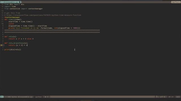The width and height of the screenshot is (181, 101).
Task: Click the modified diamond icon on the tab
Action: [20, 2]
